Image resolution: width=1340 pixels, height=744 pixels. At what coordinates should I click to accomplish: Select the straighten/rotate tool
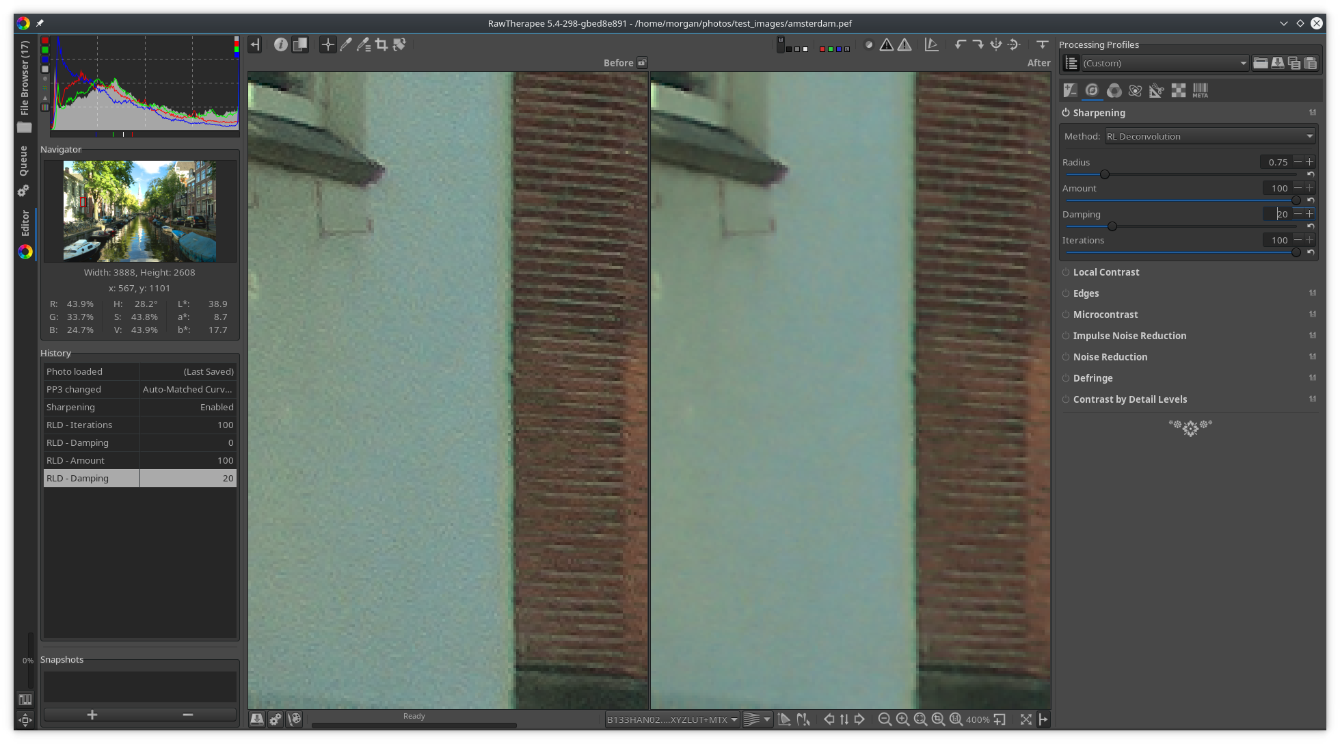pos(399,45)
